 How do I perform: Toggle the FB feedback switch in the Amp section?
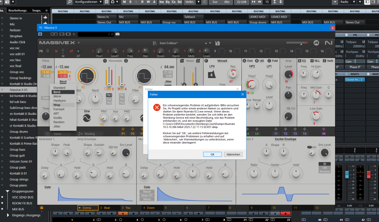click(293, 108)
